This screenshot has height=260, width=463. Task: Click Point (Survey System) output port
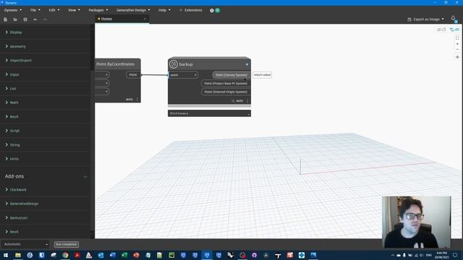tap(231, 75)
